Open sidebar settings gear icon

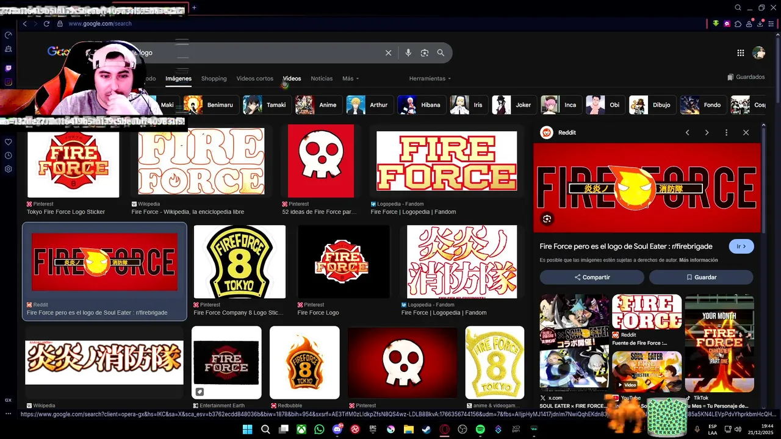8,169
